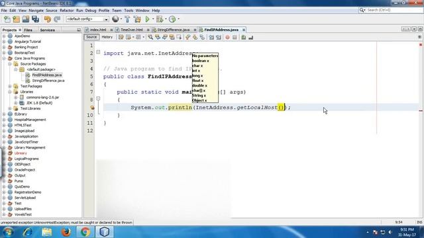The width and height of the screenshot is (424, 238).
Task: Expand the AjaxDemo project node
Action: 4,36
